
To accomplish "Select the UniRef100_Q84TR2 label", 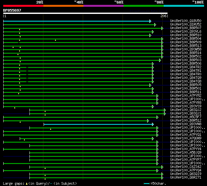I will click(186, 67).
